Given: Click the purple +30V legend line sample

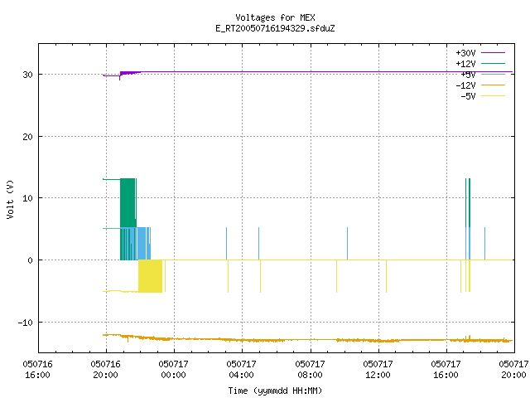Looking at the screenshot, I should pos(493,53).
